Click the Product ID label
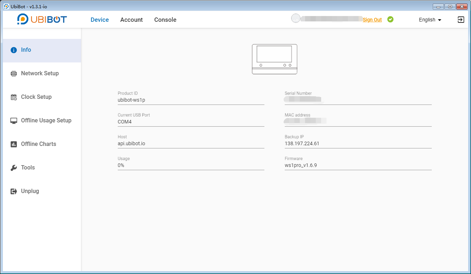This screenshot has height=274, width=471. (128, 93)
